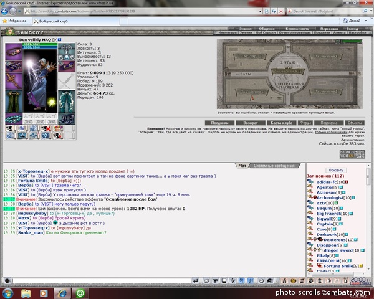Viewport: 374px width, 299px height.
Task: Click the Поединки button below the map
Action: [x=219, y=123]
